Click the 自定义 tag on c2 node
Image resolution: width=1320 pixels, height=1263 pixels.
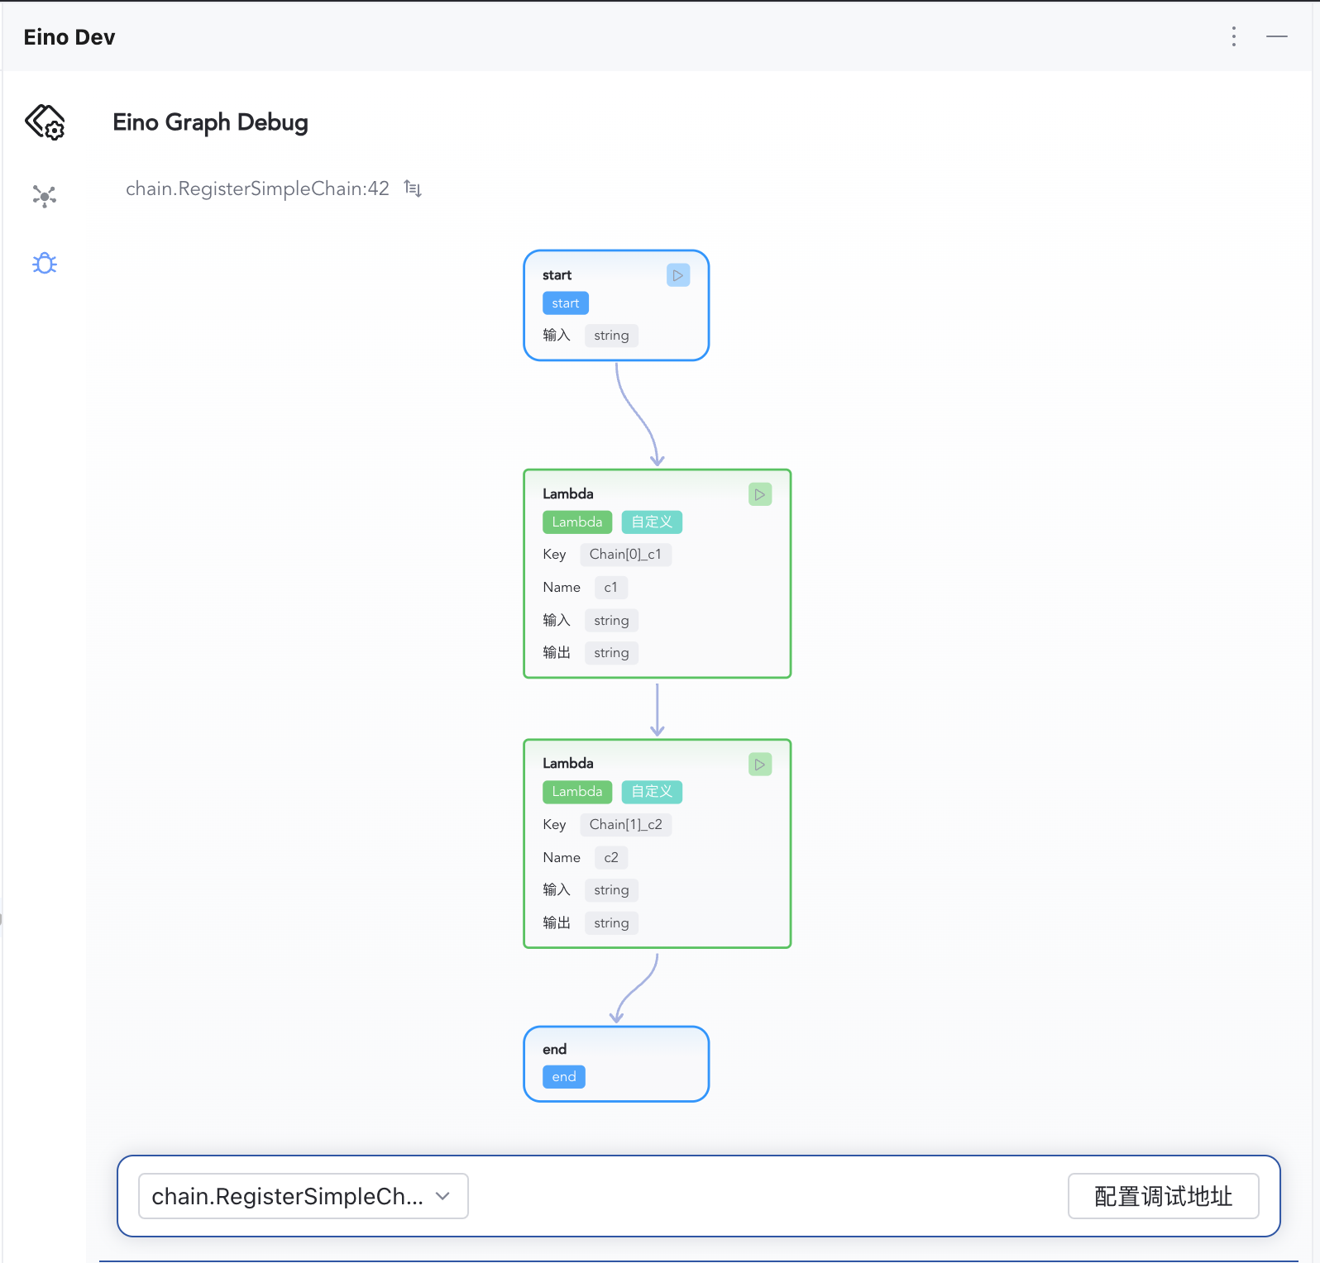(652, 792)
